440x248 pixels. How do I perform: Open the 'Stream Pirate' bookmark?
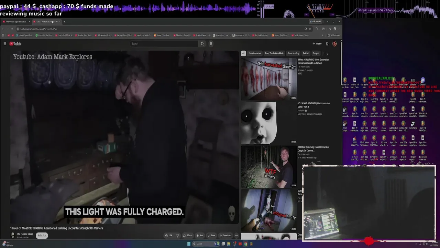[x=162, y=35]
